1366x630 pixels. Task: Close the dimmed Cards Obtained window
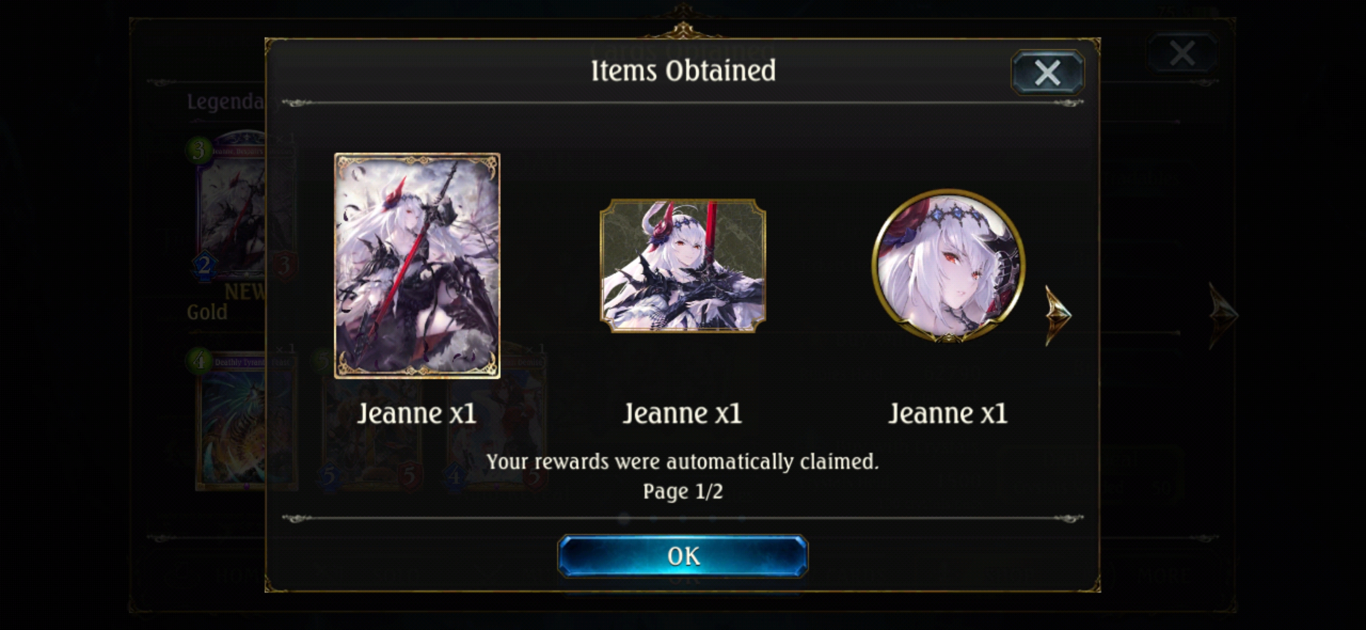(x=1182, y=53)
